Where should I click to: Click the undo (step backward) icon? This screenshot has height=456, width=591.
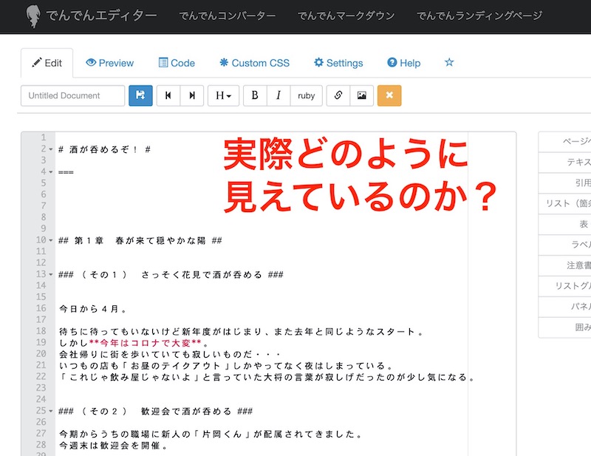click(168, 96)
